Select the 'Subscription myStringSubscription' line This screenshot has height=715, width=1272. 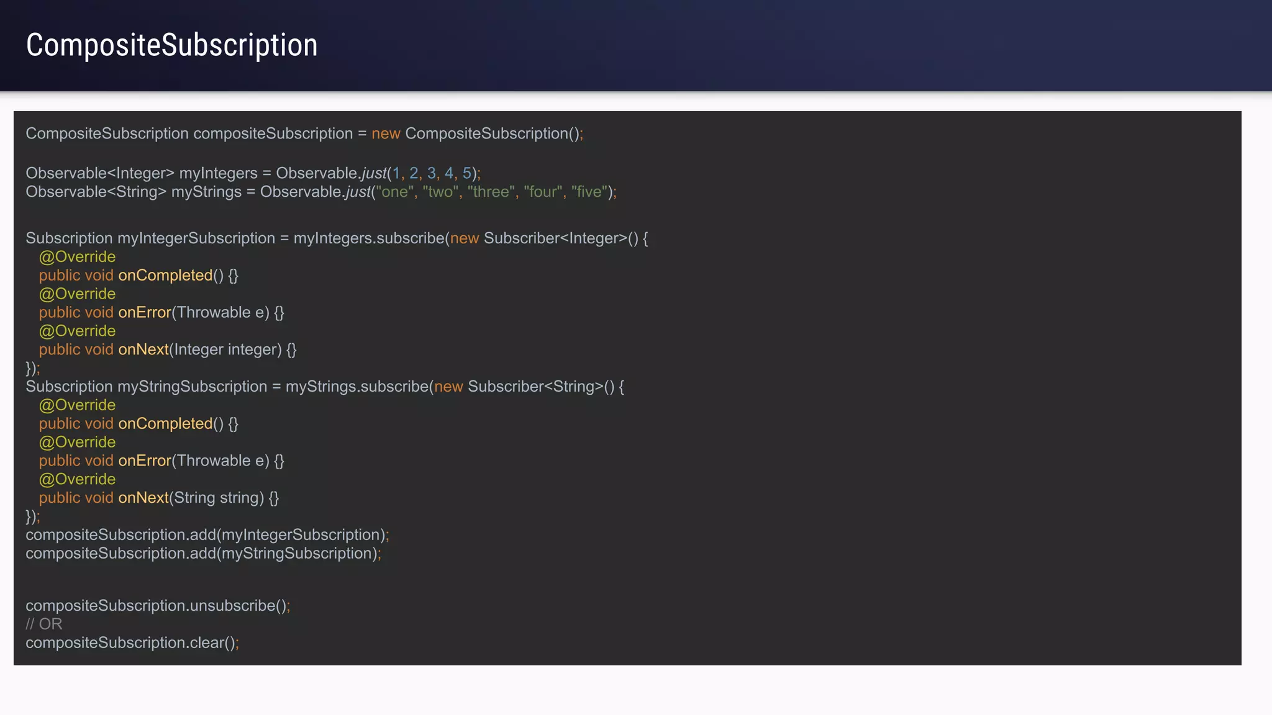[325, 387]
